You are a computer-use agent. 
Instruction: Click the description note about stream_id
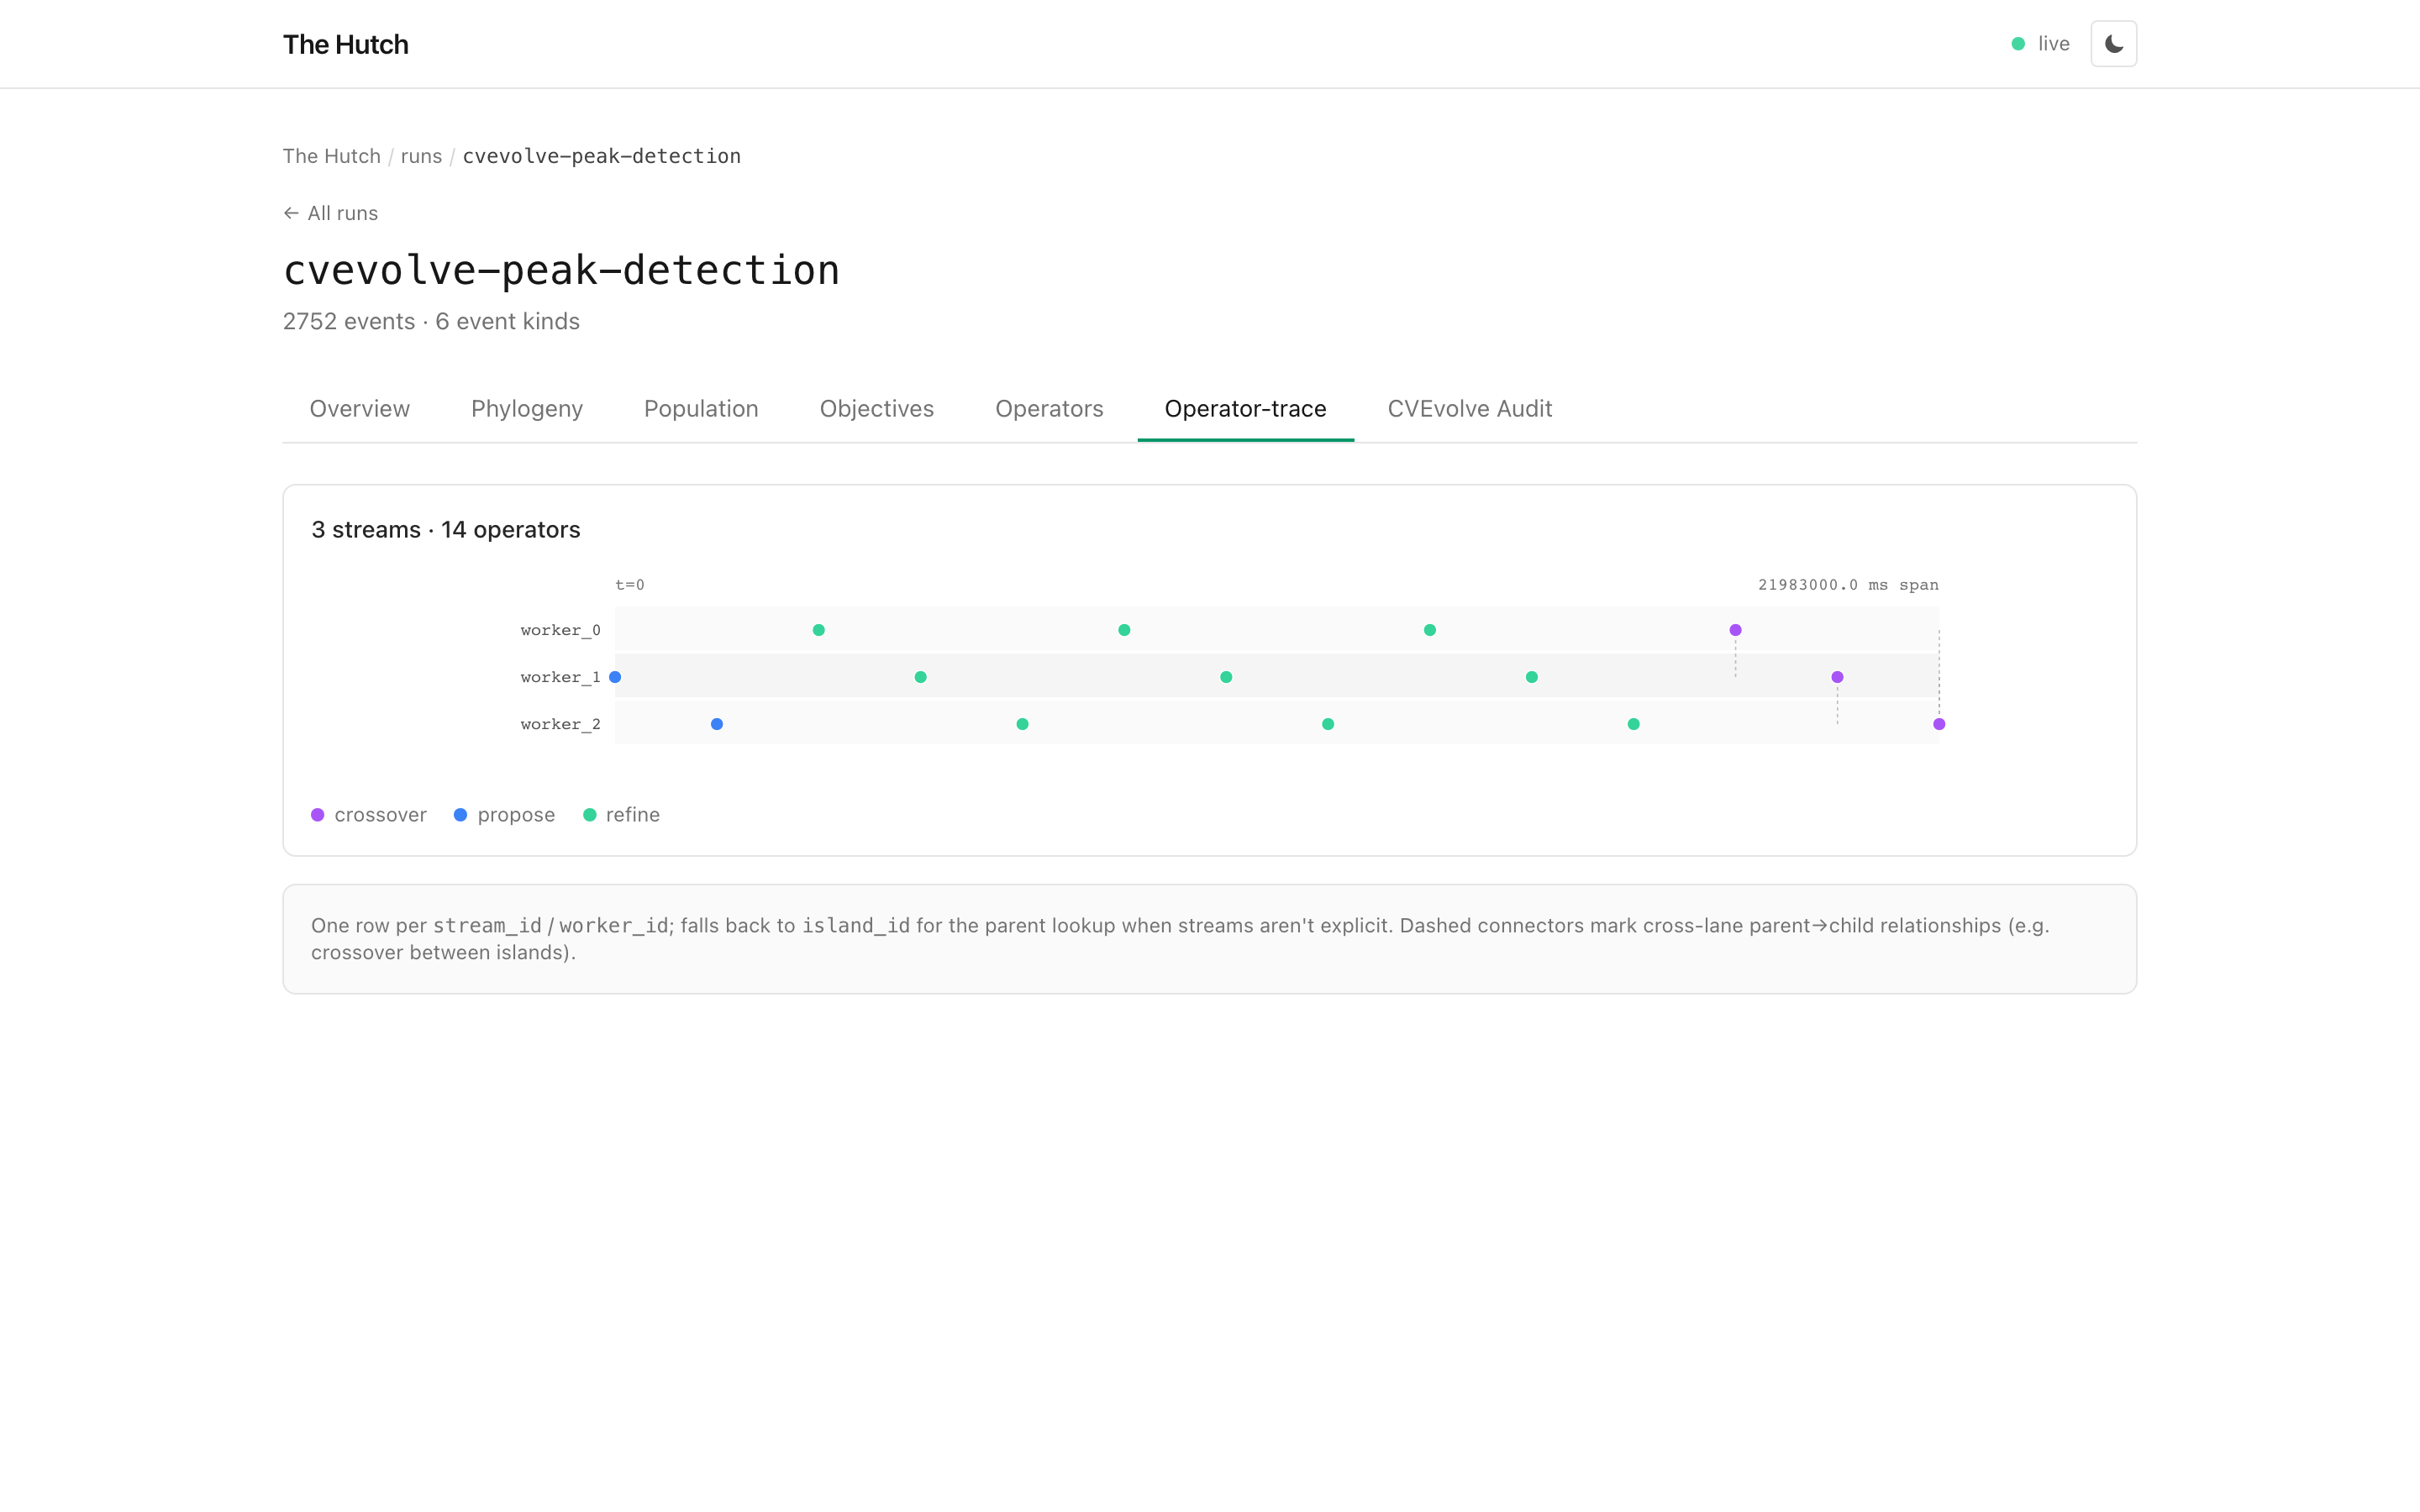point(1209,939)
